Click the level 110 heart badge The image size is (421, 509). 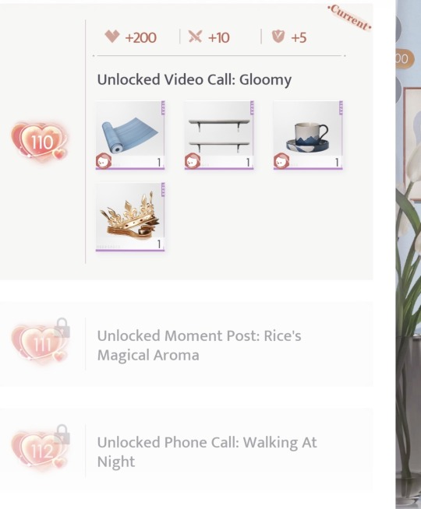point(40,142)
